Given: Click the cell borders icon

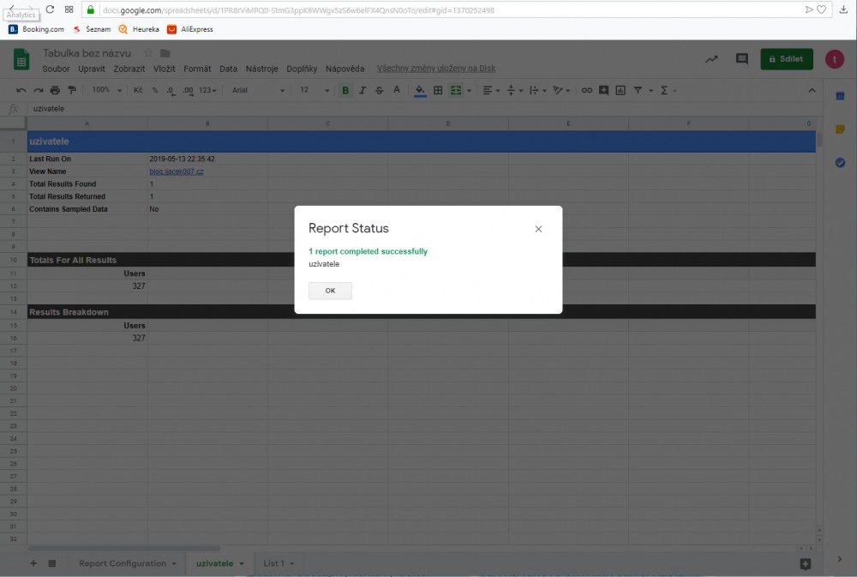Looking at the screenshot, I should click(438, 90).
